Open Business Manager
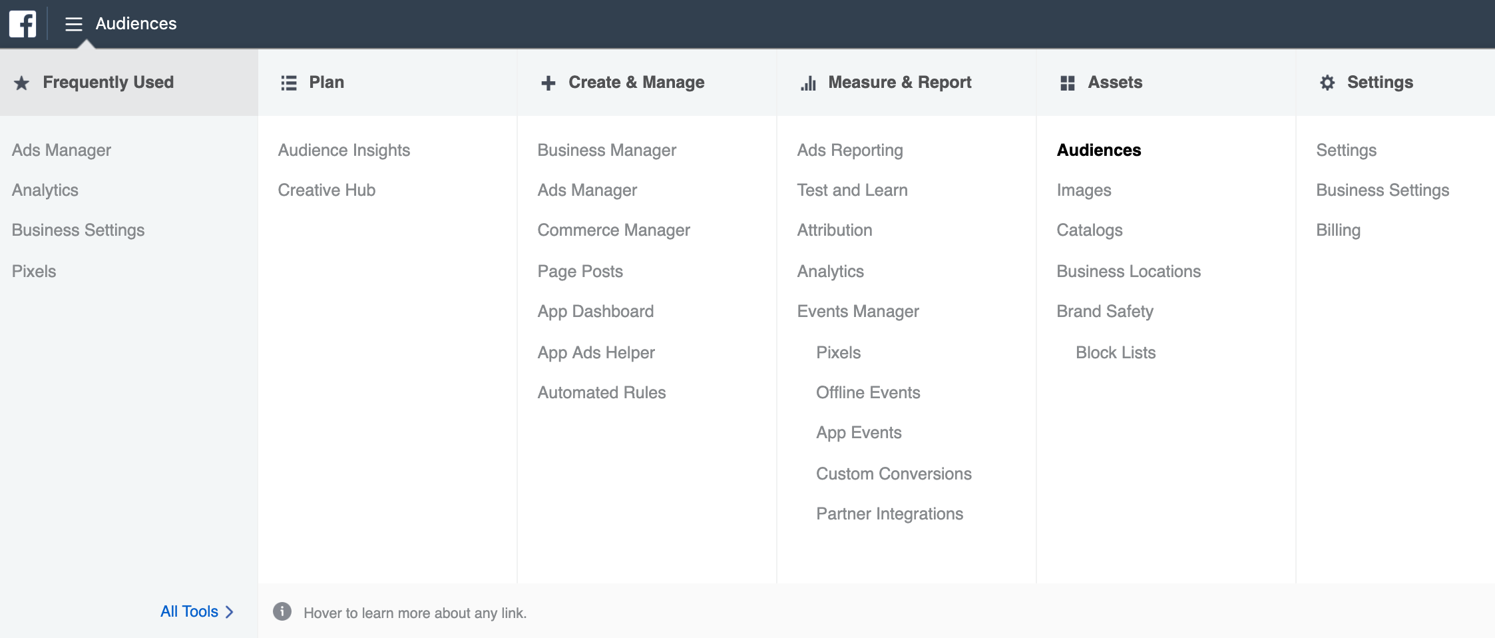The height and width of the screenshot is (638, 1495). point(607,150)
